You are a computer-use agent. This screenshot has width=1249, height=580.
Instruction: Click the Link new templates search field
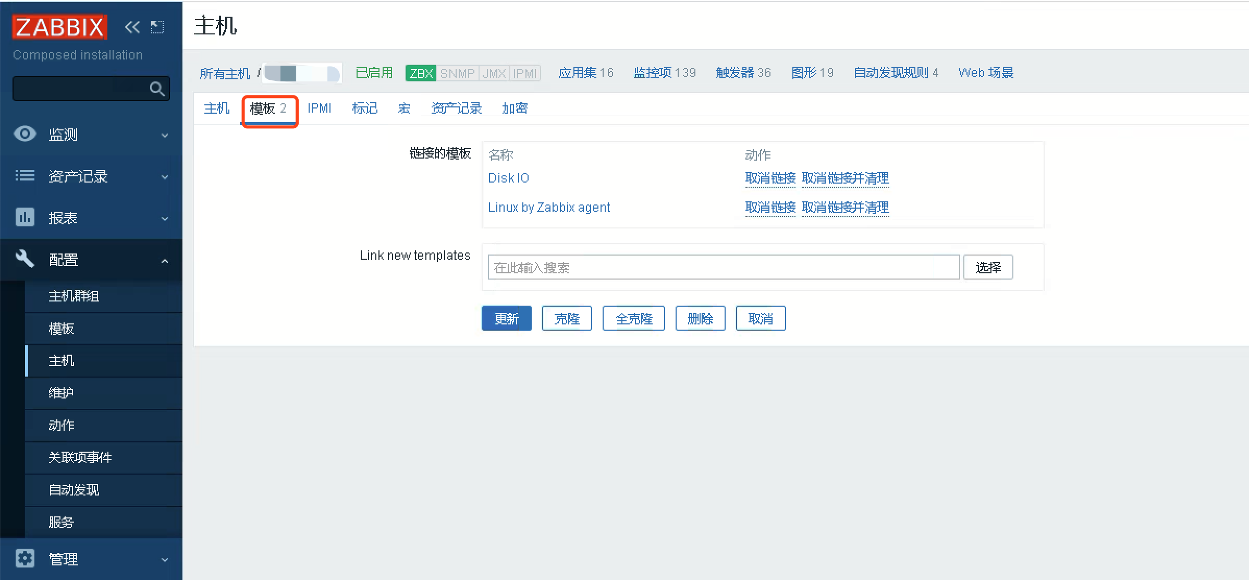coord(723,267)
